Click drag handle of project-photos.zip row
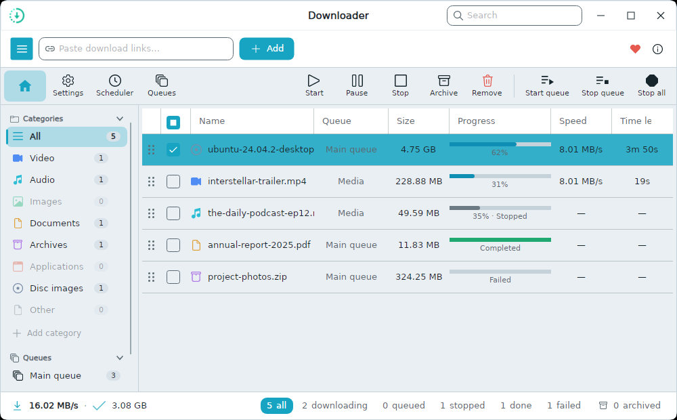The height and width of the screenshot is (420, 677). pyautogui.click(x=151, y=277)
